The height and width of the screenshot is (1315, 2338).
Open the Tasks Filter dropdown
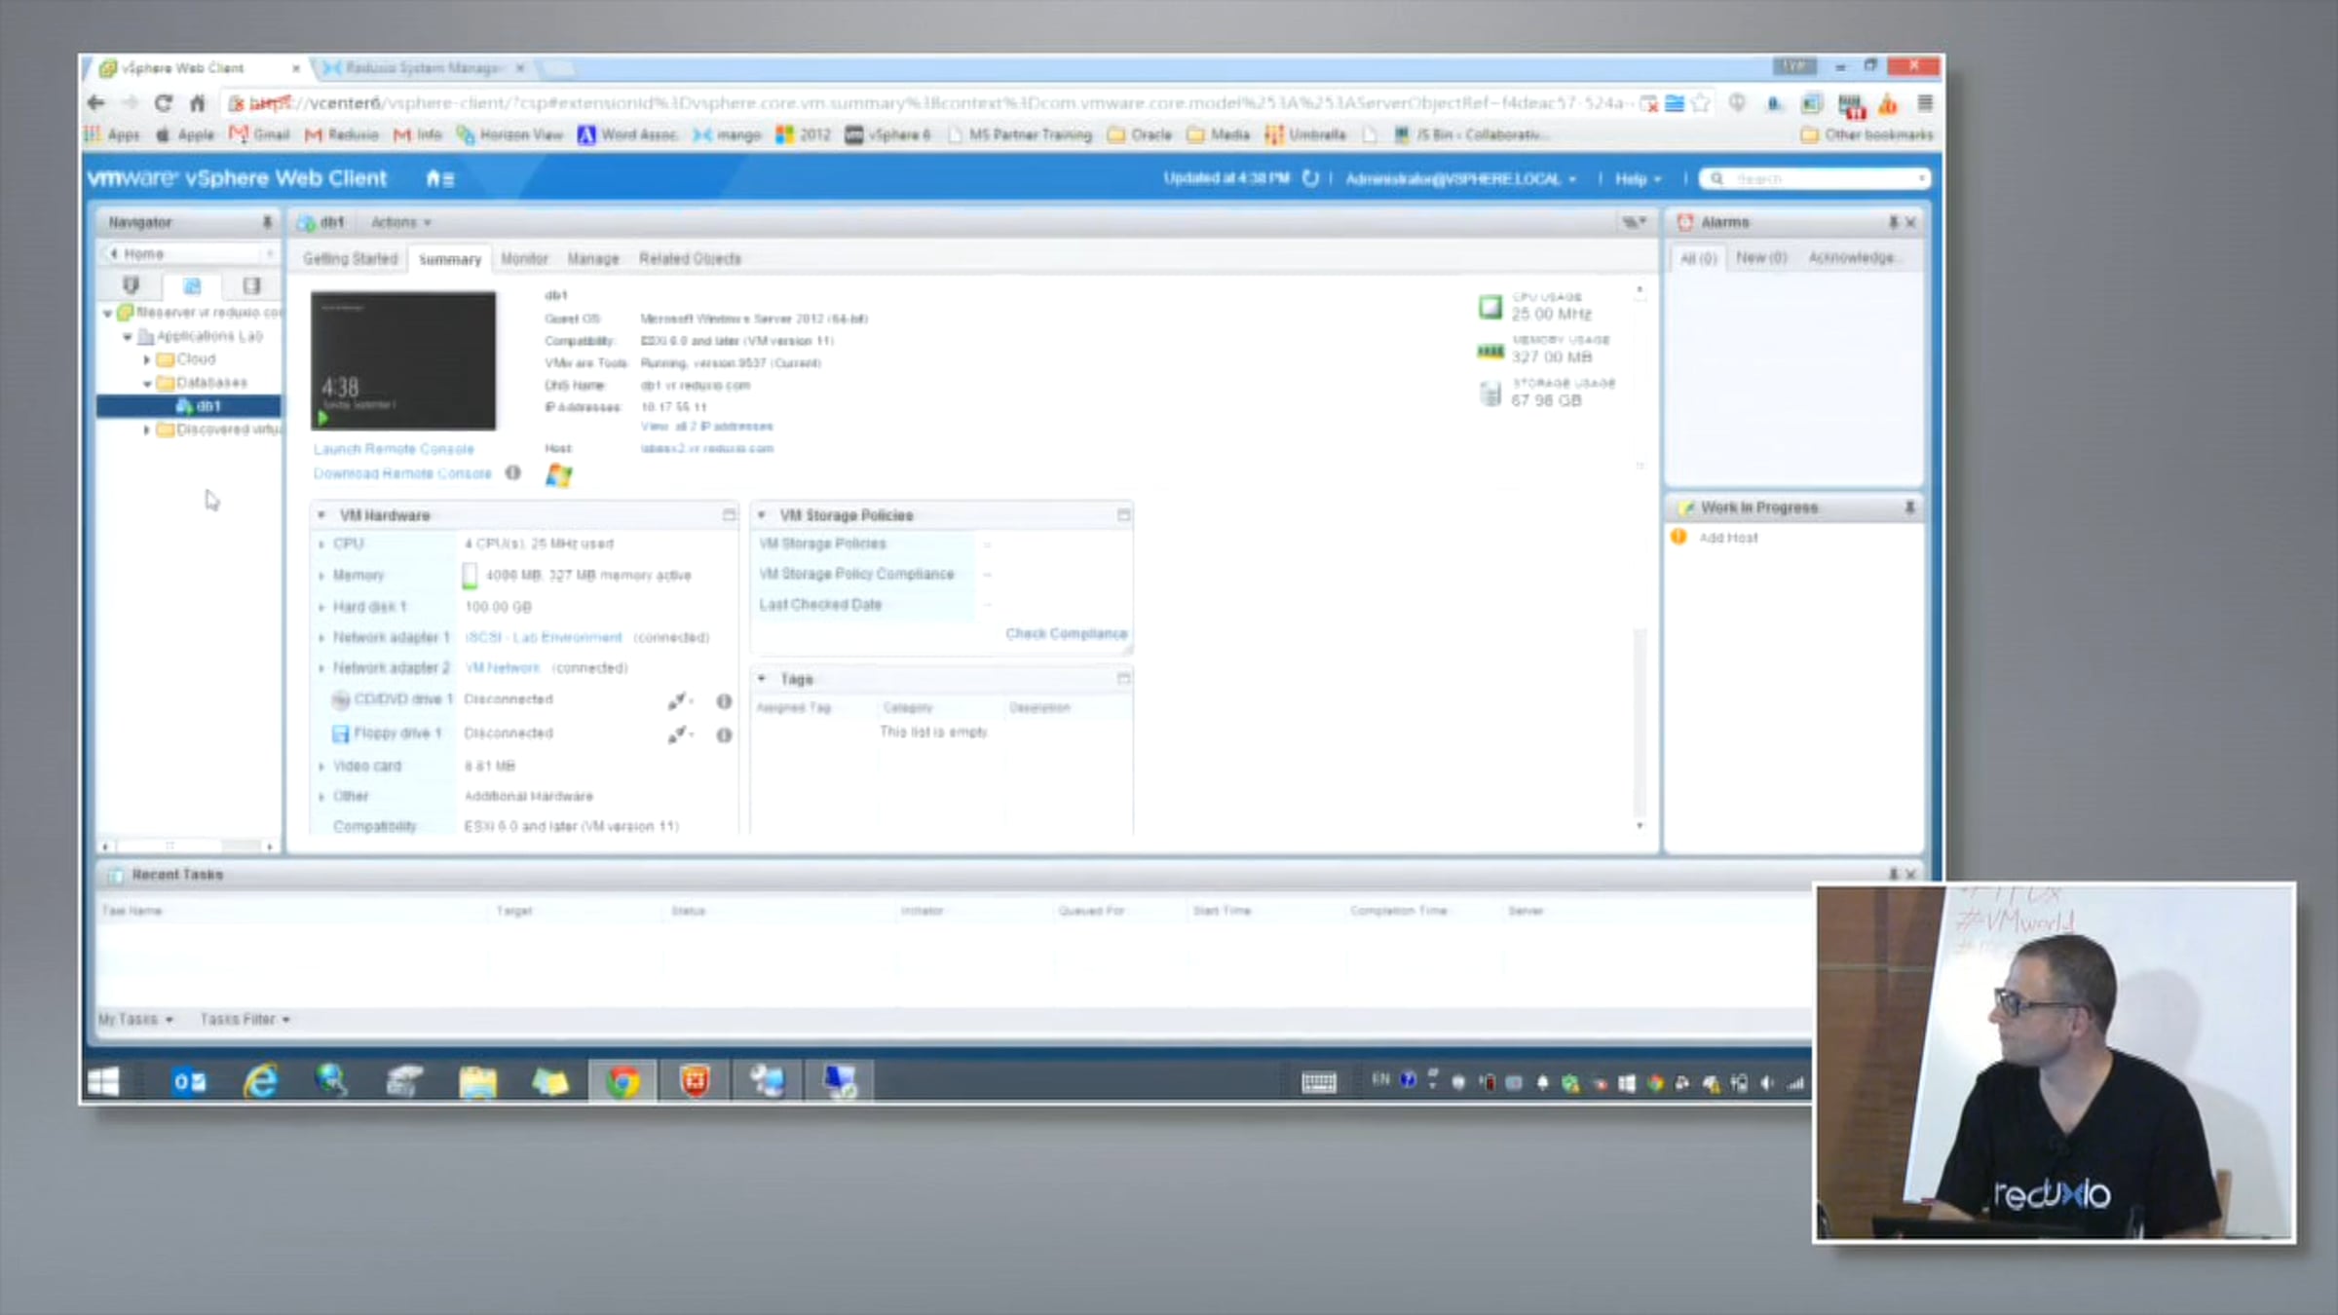pyautogui.click(x=245, y=1019)
